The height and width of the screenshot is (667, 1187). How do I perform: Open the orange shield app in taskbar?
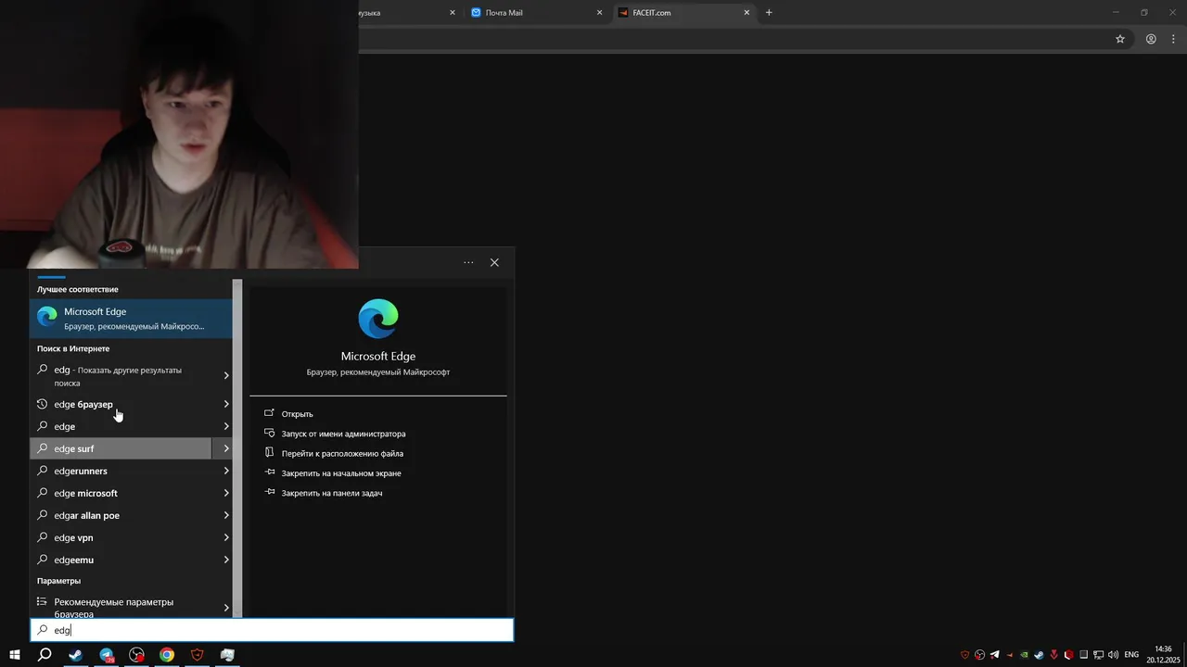tap(198, 655)
